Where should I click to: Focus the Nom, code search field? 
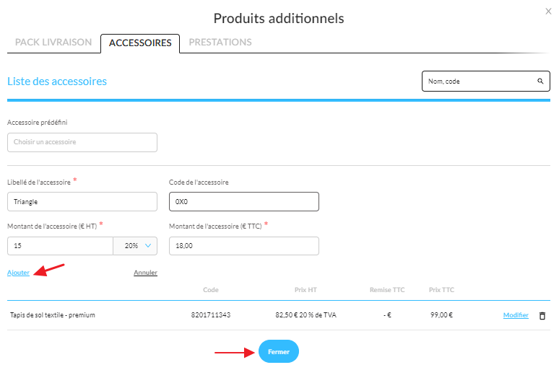(x=486, y=82)
